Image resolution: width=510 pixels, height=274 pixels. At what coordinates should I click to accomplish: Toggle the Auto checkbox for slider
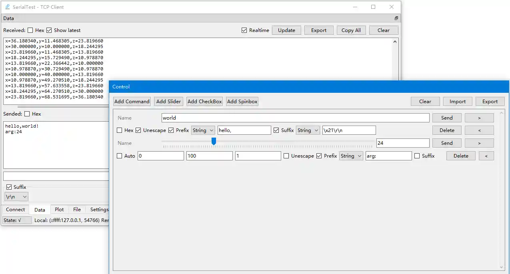(x=120, y=156)
